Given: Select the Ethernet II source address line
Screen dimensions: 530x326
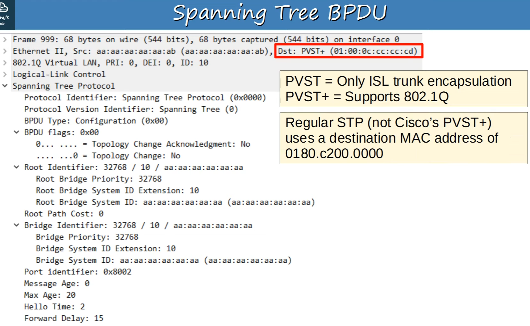Looking at the screenshot, I should [143, 51].
